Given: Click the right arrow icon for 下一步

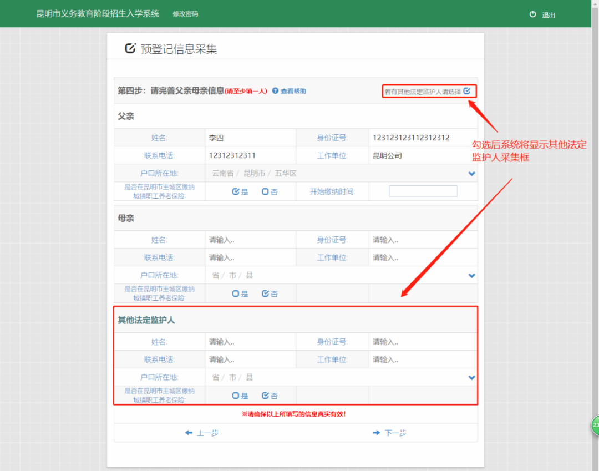Looking at the screenshot, I should tap(377, 433).
